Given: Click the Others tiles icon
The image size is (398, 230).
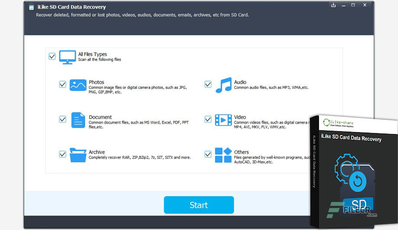Looking at the screenshot, I should pos(223,155).
